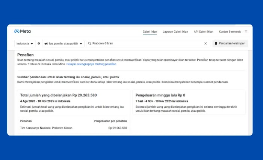Image resolution: width=263 pixels, height=160 pixels.
Task: Open the Isu, pemilu, atau politik dropdown
Action: click(63, 44)
